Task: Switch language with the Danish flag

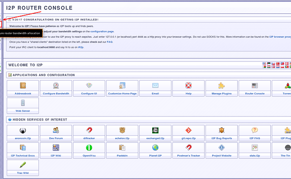Action: (x=287, y=64)
